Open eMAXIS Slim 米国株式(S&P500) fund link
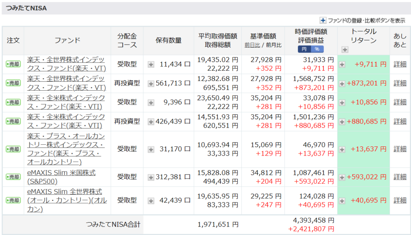The height and width of the screenshot is (235, 411). tap(61, 177)
